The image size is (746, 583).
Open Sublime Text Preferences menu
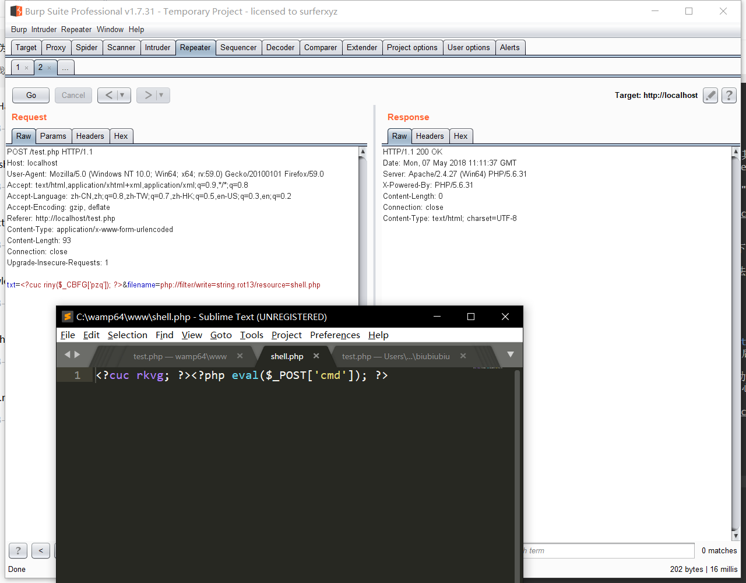[335, 335]
